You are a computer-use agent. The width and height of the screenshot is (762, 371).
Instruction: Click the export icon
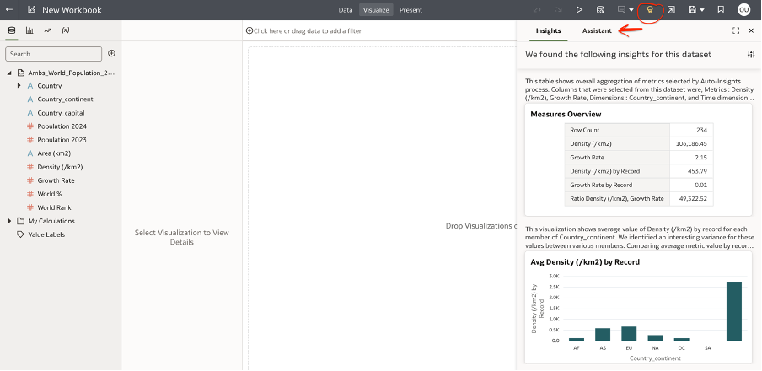click(x=671, y=10)
